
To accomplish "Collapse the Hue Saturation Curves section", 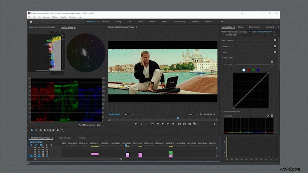I will (x=223, y=112).
